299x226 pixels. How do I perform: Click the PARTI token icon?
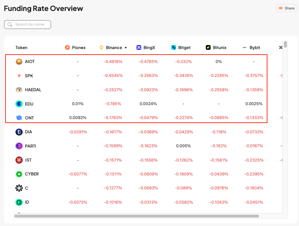[19, 146]
